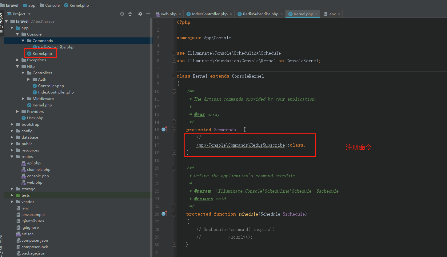Select RedisSubscribe.php in the project tree
This screenshot has height=257, width=447.
pos(56,47)
